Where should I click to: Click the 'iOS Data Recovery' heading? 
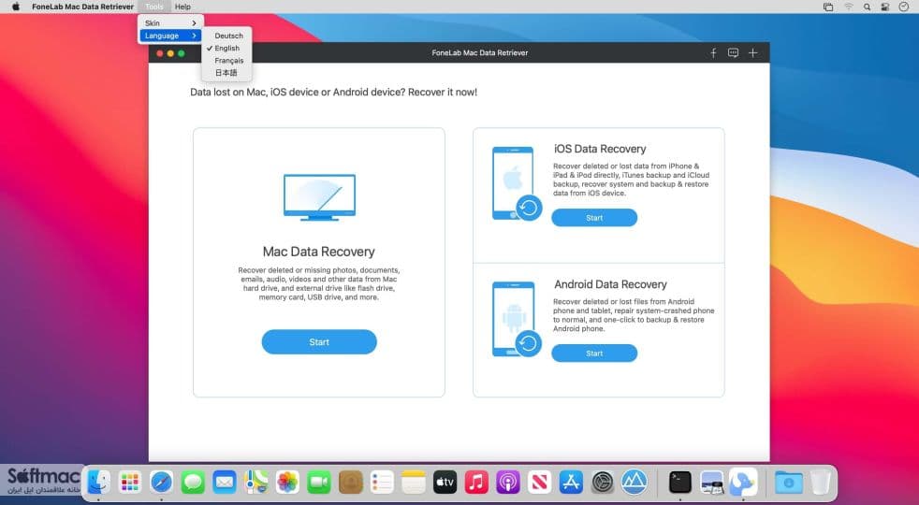(x=600, y=149)
